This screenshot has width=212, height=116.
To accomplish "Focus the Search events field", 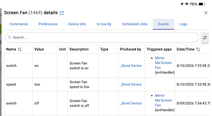I will point(102,37).
